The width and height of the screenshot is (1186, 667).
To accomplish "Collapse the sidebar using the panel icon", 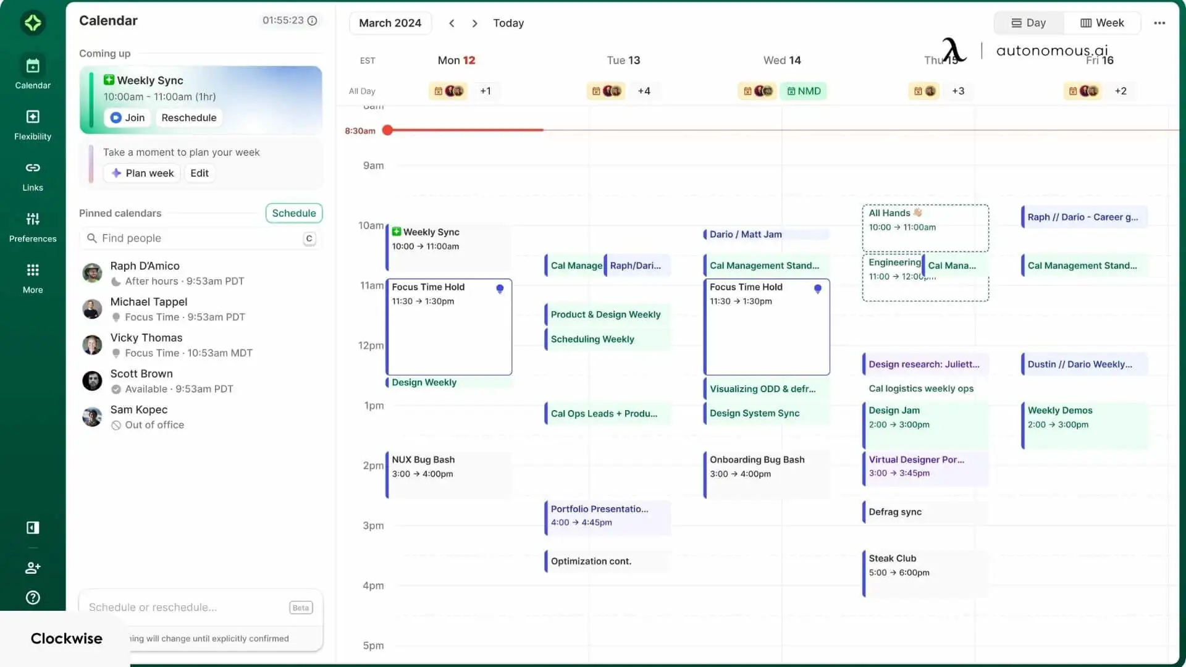I will pos(32,528).
